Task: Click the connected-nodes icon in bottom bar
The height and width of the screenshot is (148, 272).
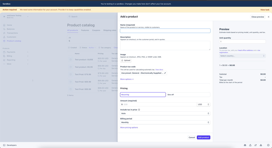Action: pyautogui.click(x=261, y=145)
